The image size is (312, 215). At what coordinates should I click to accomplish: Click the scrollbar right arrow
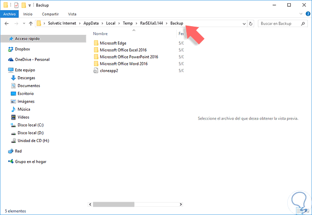point(181,204)
